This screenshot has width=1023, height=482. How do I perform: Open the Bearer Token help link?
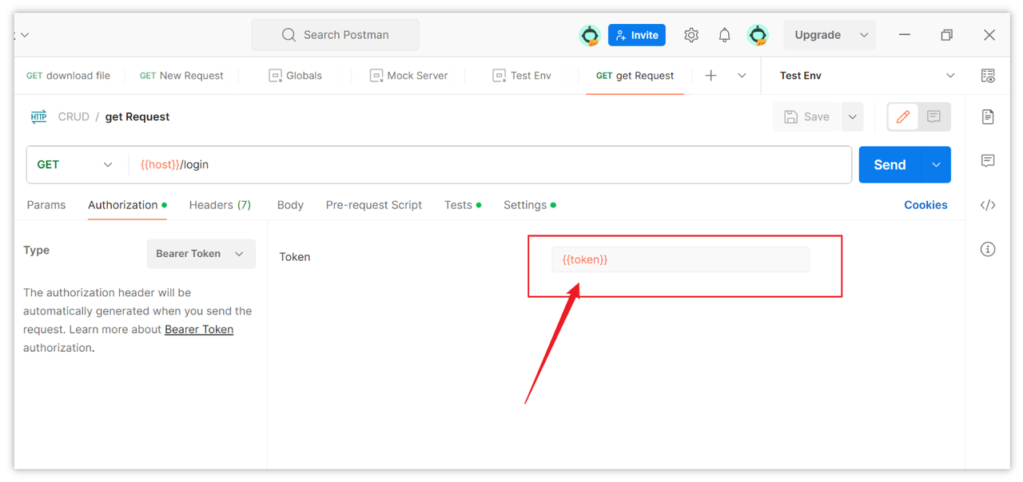[x=199, y=330]
